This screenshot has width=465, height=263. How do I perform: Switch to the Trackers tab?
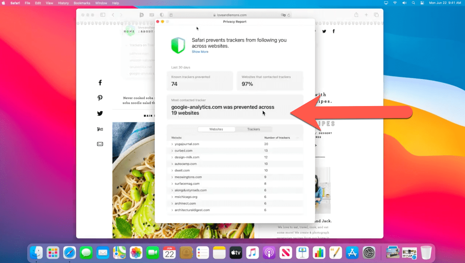pyautogui.click(x=254, y=129)
